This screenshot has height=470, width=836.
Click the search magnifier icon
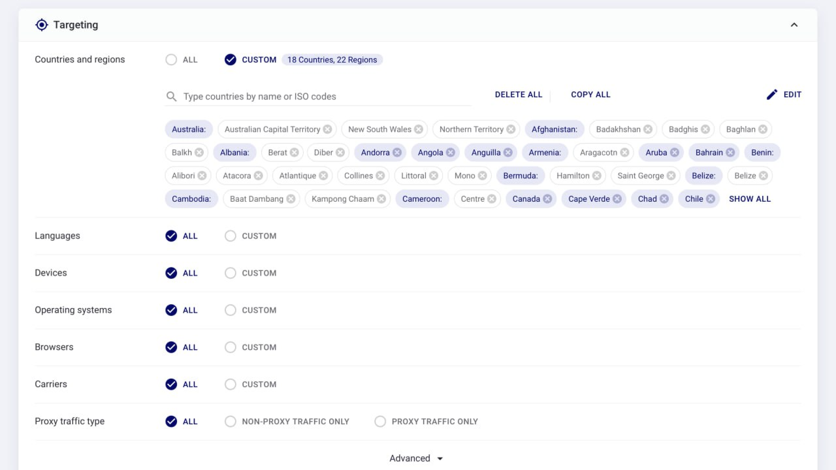pos(171,97)
